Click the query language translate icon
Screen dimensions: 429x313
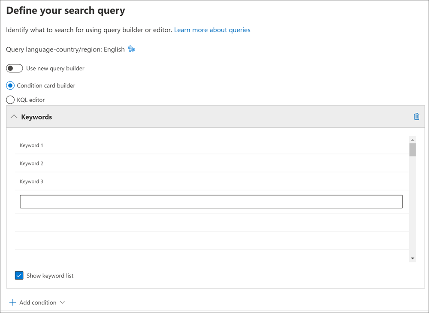[x=132, y=49]
